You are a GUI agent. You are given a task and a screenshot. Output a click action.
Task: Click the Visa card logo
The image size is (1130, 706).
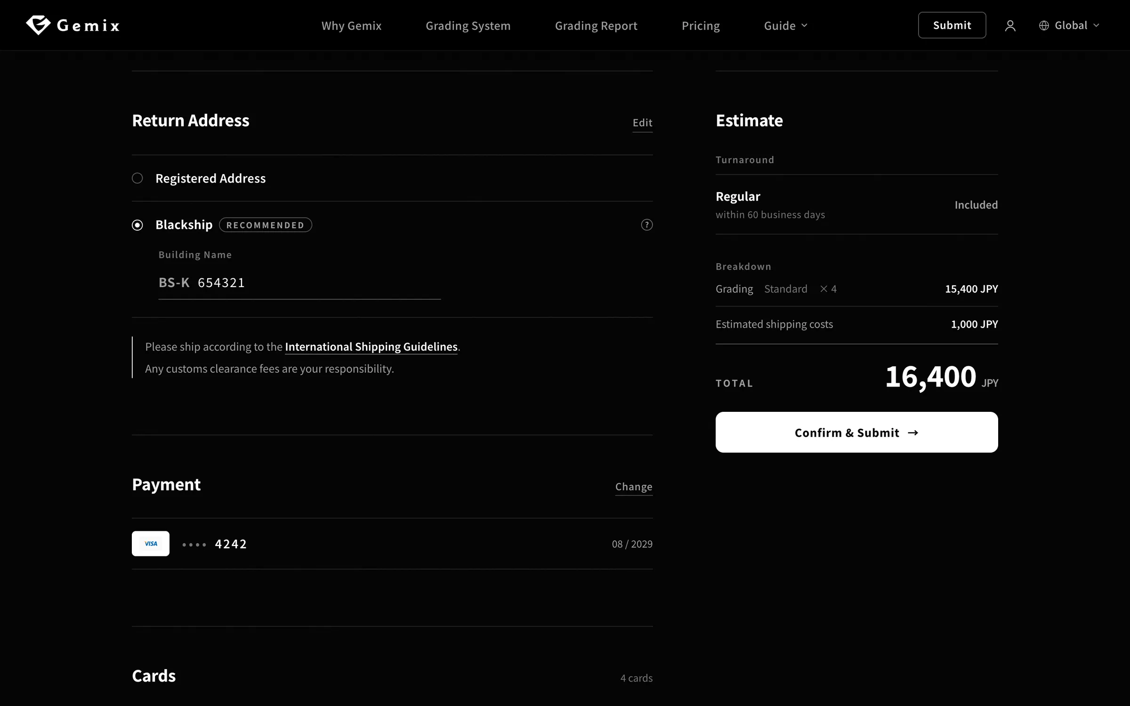[151, 544]
